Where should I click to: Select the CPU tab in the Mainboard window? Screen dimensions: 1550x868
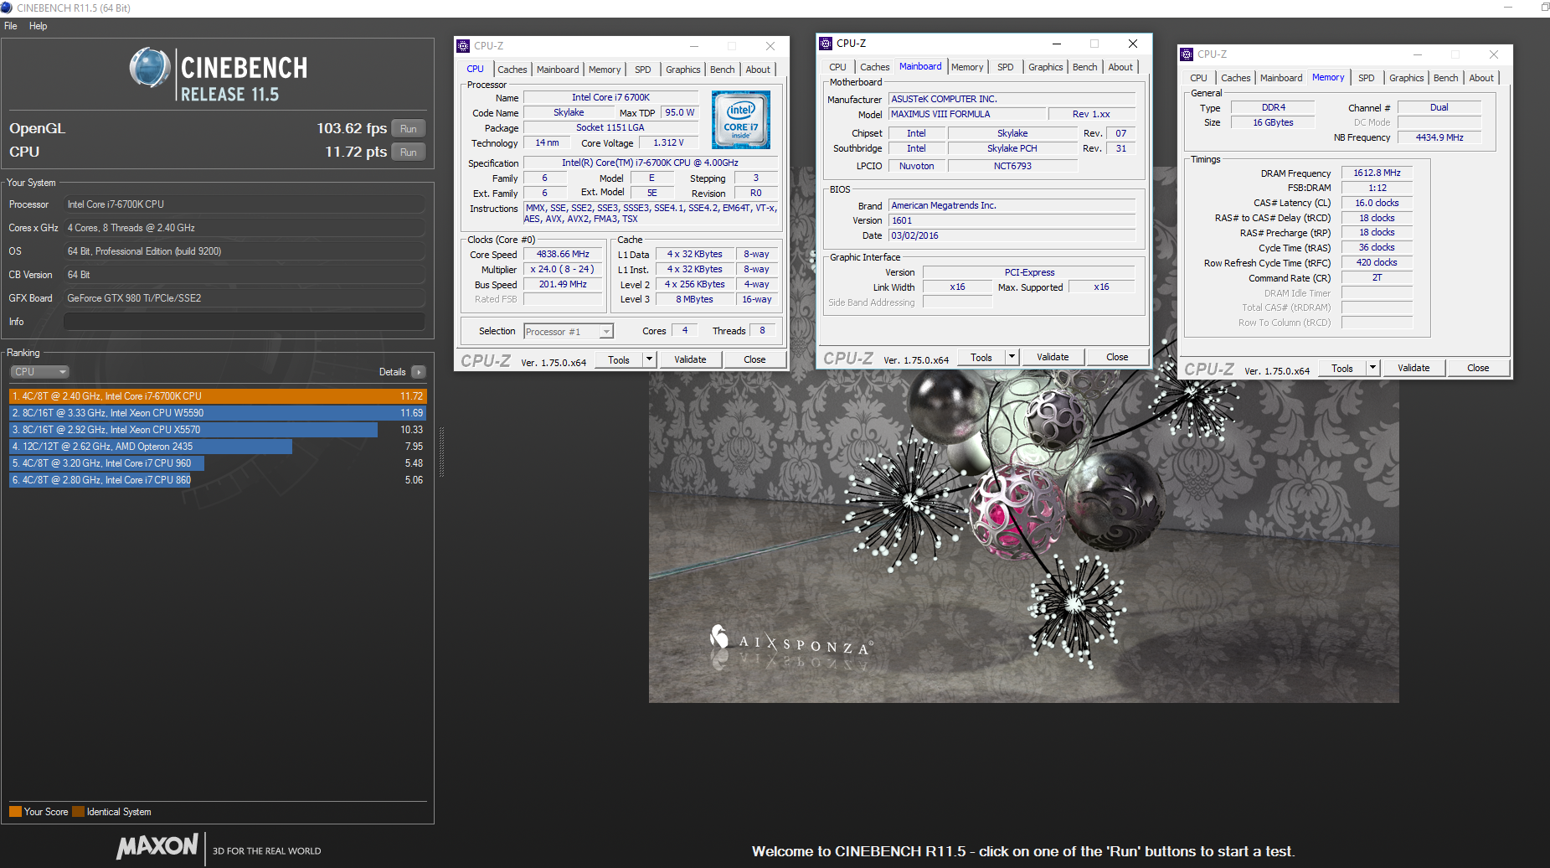(x=838, y=67)
